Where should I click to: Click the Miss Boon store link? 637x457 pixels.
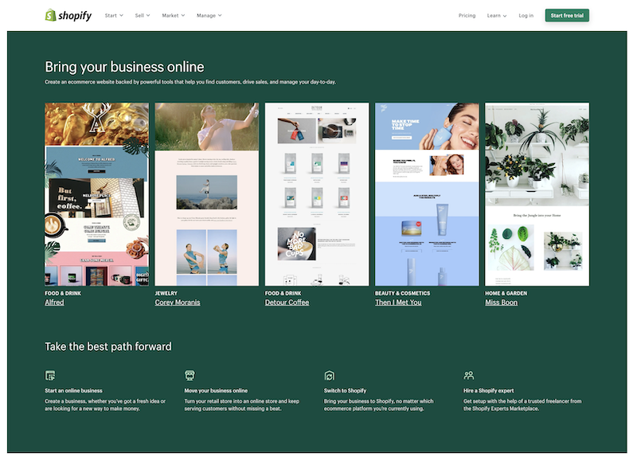(501, 303)
